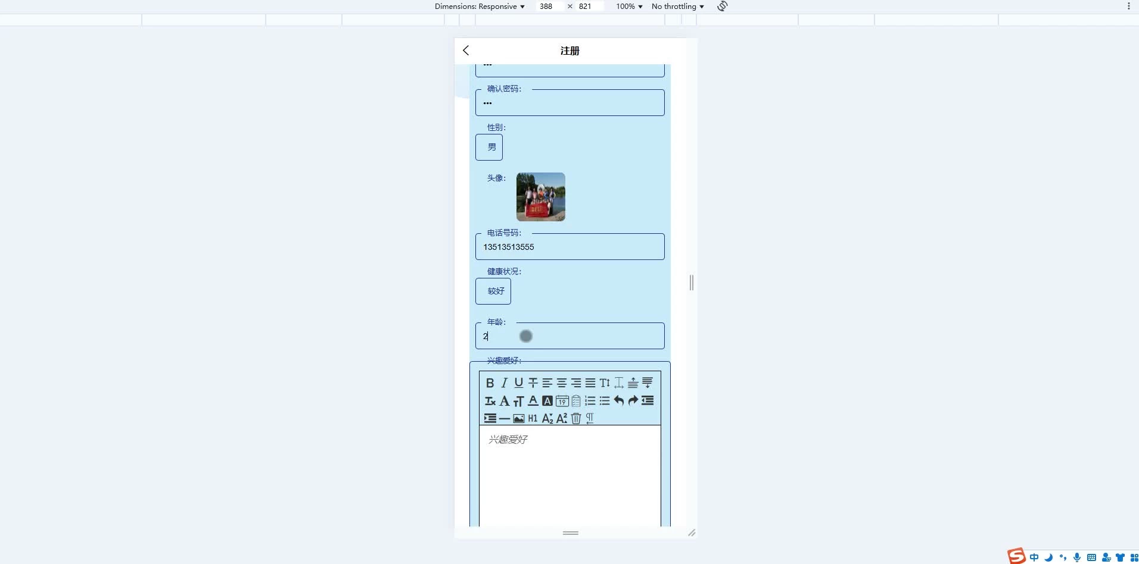Apply superscript formatting in the editor
The image size is (1139, 564).
(562, 418)
